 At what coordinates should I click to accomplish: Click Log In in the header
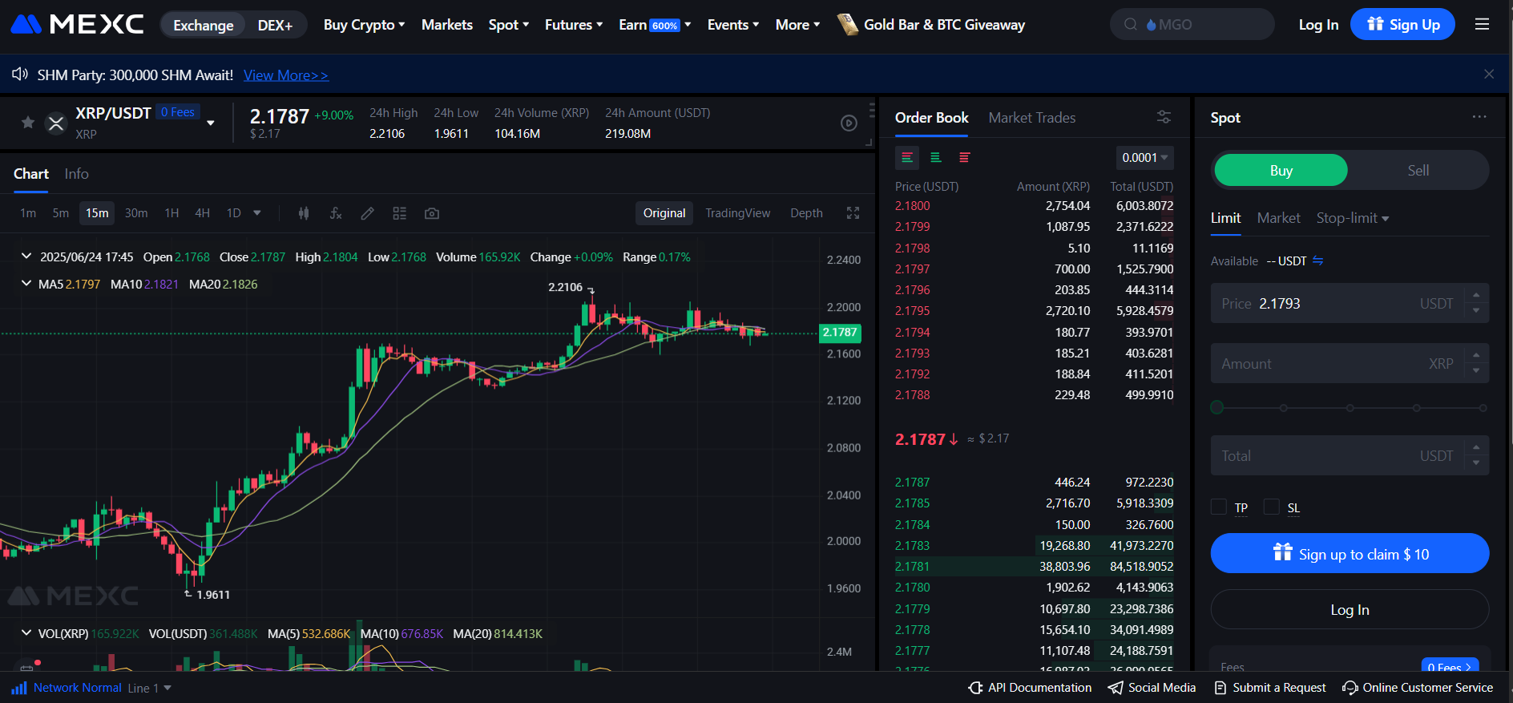[1318, 25]
